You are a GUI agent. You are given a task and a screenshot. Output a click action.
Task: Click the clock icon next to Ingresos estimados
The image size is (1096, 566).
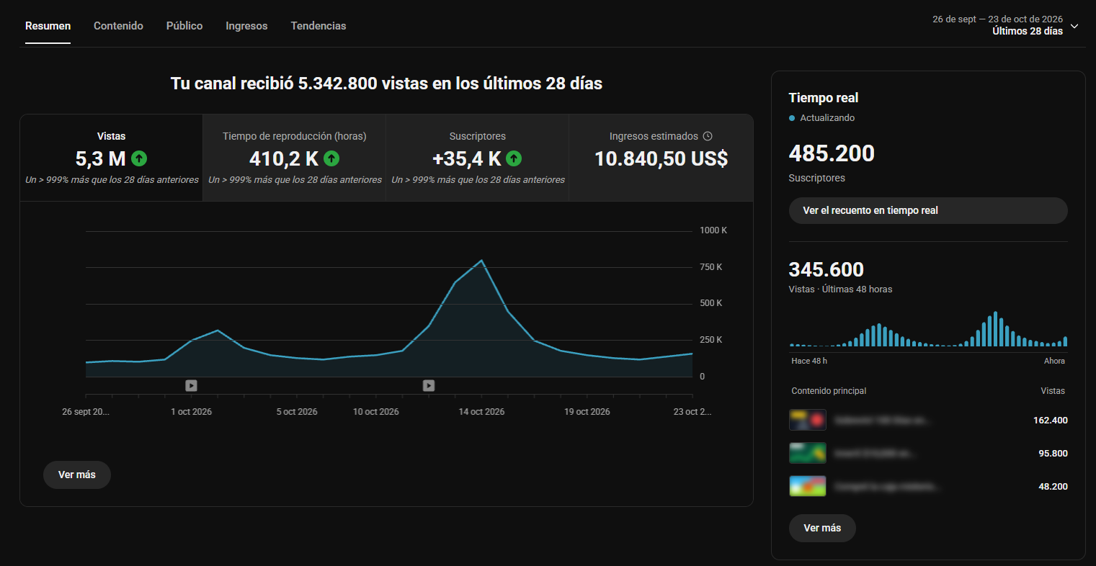708,136
